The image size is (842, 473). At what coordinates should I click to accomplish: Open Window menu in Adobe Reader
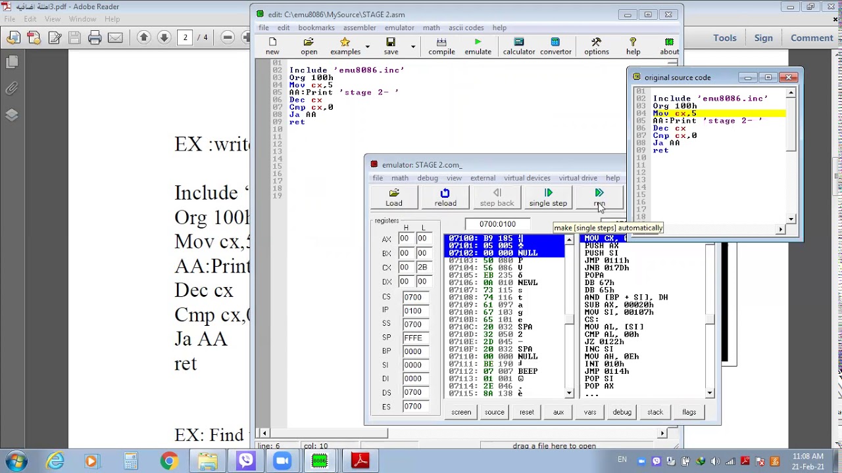(82, 19)
